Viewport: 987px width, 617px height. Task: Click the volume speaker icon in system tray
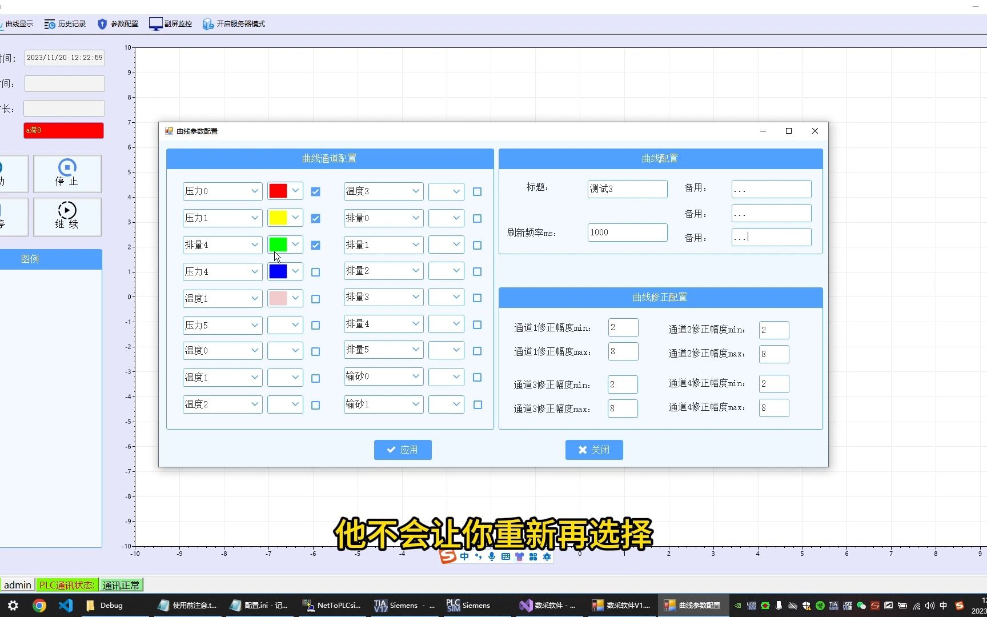click(x=930, y=606)
